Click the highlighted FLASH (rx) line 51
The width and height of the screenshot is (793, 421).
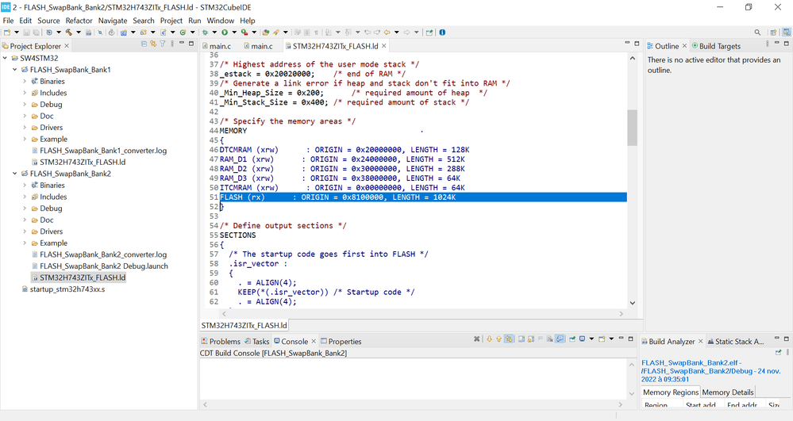[x=423, y=197]
